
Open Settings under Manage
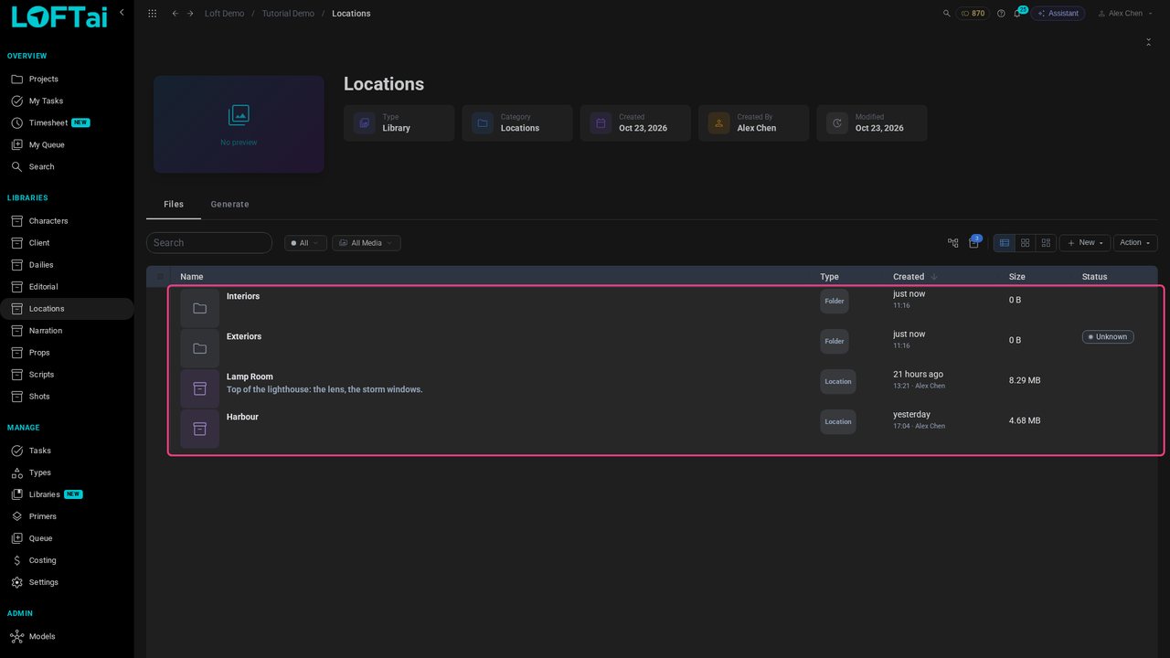click(67, 582)
